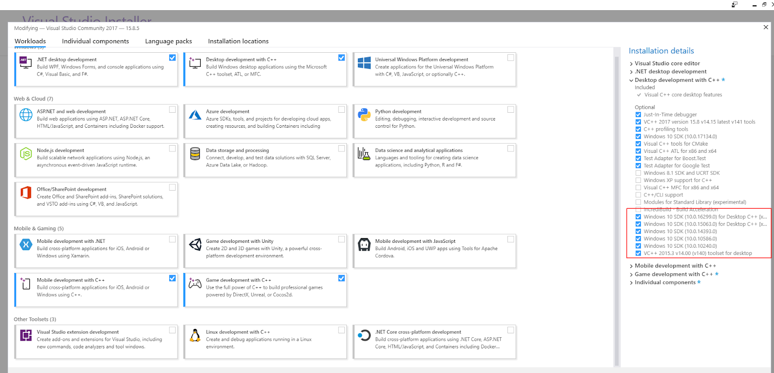
Task: Click the .NET Core cross-platform development icon
Action: (x=364, y=335)
